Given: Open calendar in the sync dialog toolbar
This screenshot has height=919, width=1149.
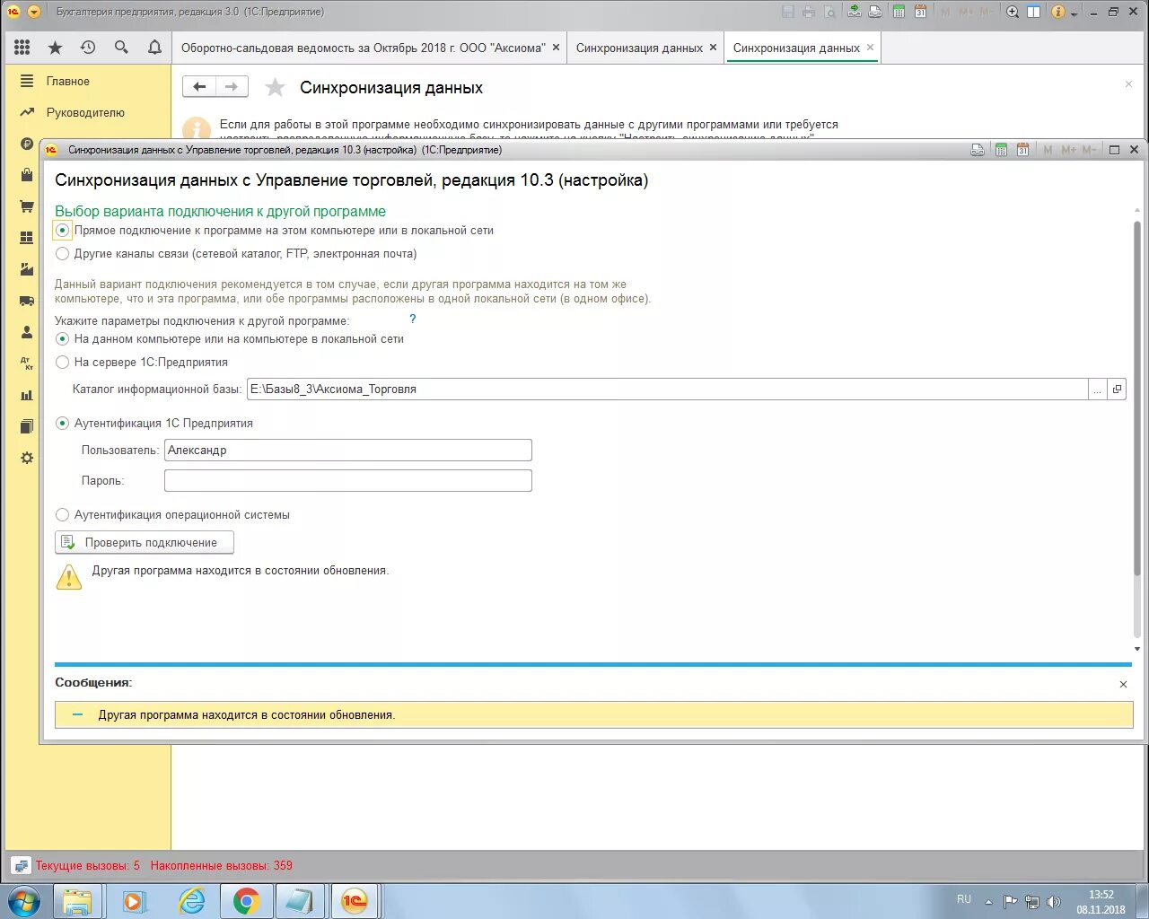Looking at the screenshot, I should pyautogui.click(x=1022, y=150).
